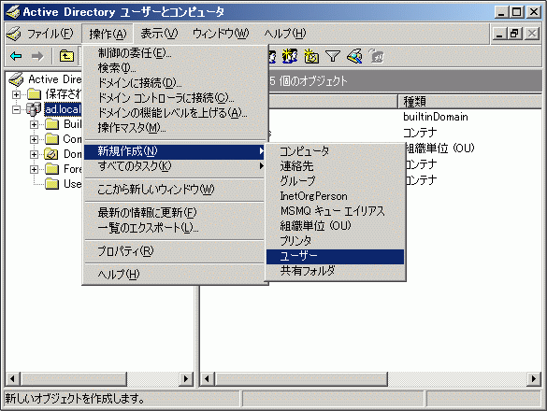Open the 新規作成(N) submenu
The height and width of the screenshot is (411, 547).
(175, 151)
